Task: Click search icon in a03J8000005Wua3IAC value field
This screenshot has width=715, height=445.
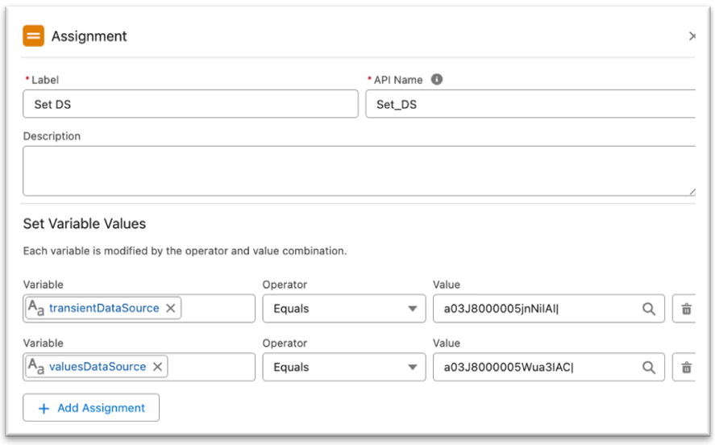Action: tap(648, 368)
